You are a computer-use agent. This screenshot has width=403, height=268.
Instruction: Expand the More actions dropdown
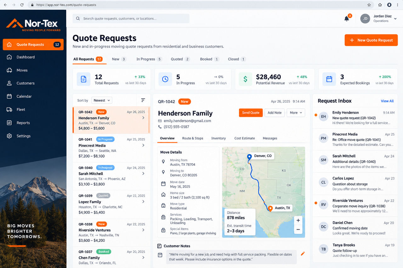click(296, 113)
